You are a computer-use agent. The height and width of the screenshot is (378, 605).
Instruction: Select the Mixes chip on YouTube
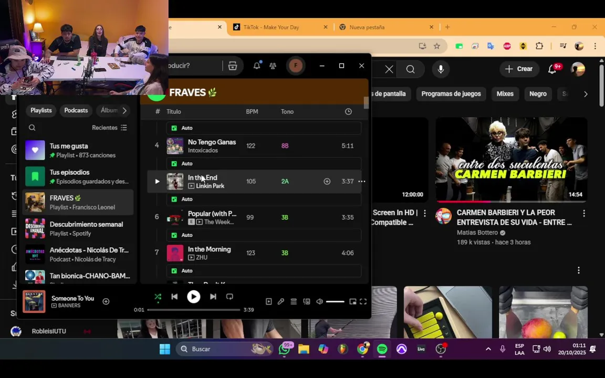505,94
